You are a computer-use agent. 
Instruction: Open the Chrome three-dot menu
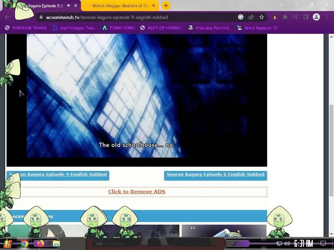(327, 17)
